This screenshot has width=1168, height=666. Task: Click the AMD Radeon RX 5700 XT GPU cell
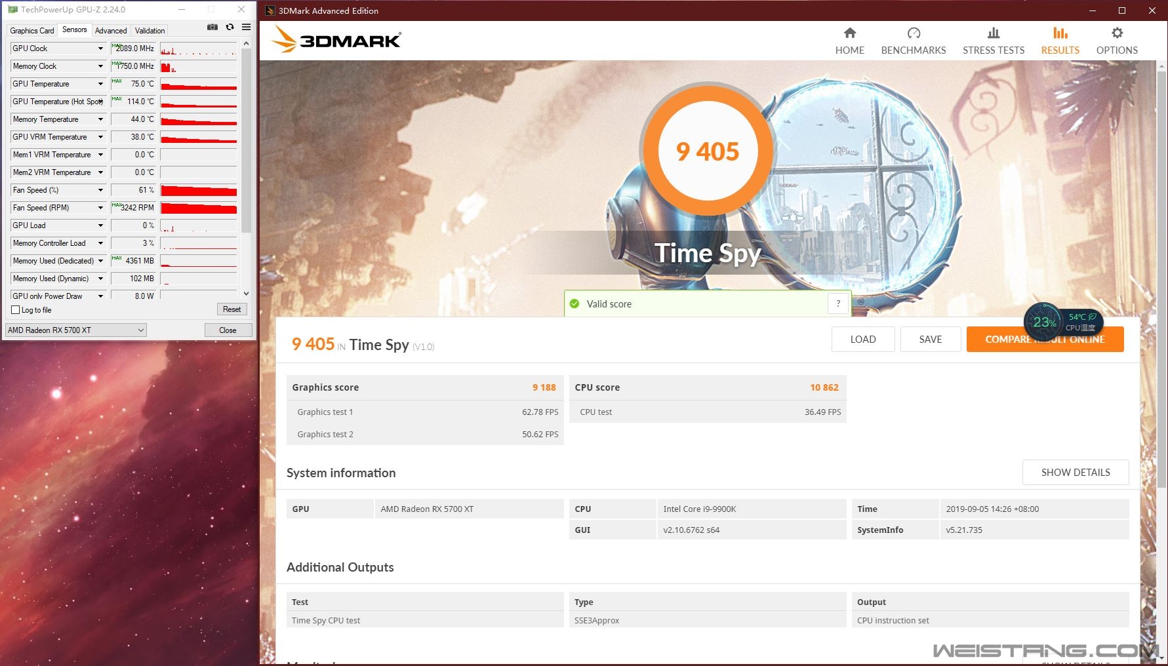(x=469, y=509)
